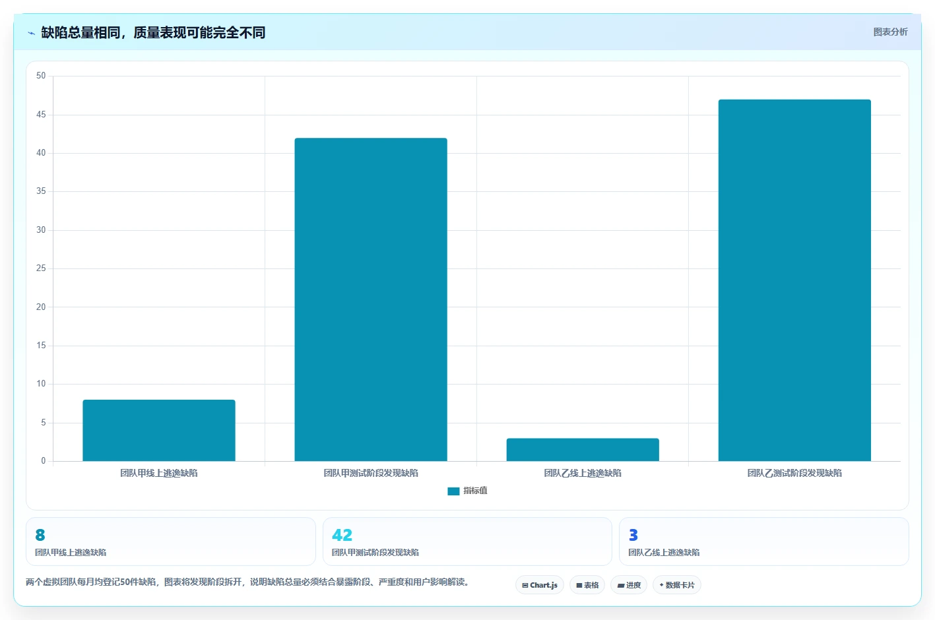
Task: Click the y-axis tick label 25
Action: (x=41, y=268)
